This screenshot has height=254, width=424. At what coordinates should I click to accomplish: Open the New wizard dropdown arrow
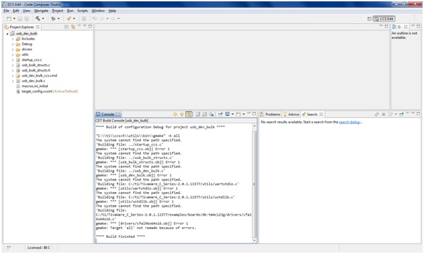[x=14, y=19]
